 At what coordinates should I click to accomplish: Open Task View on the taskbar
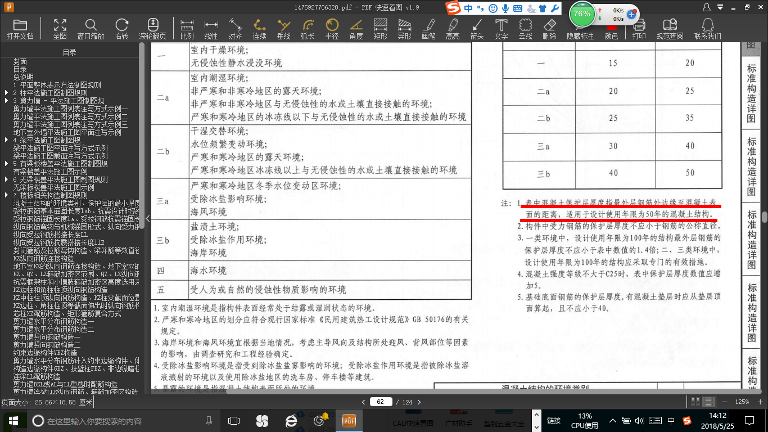tap(234, 421)
